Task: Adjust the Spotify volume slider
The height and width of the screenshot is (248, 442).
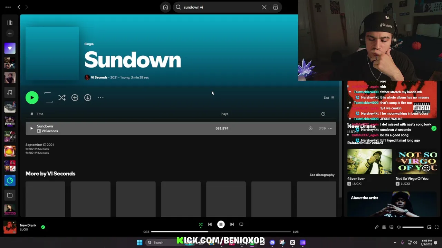Action: (x=413, y=227)
